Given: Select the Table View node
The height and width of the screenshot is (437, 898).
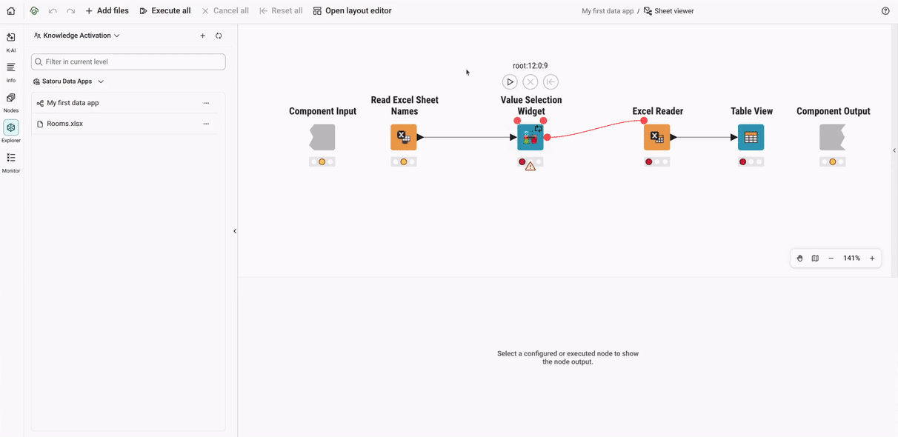Looking at the screenshot, I should click(751, 137).
